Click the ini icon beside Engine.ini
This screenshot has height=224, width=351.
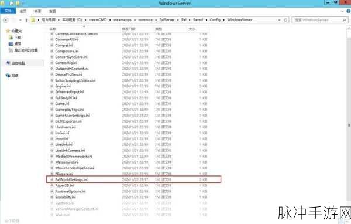point(52,86)
